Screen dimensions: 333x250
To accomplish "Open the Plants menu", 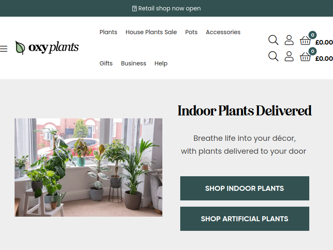I will click(x=108, y=32).
